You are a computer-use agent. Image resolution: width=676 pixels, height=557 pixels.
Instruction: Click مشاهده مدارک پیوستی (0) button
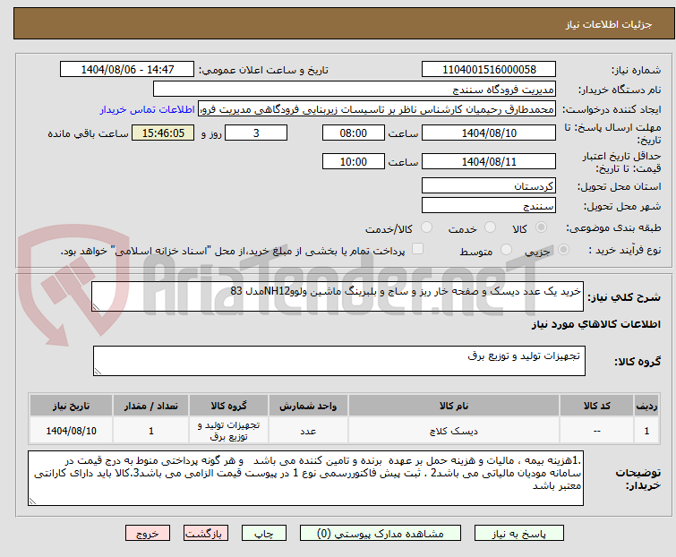381,534
